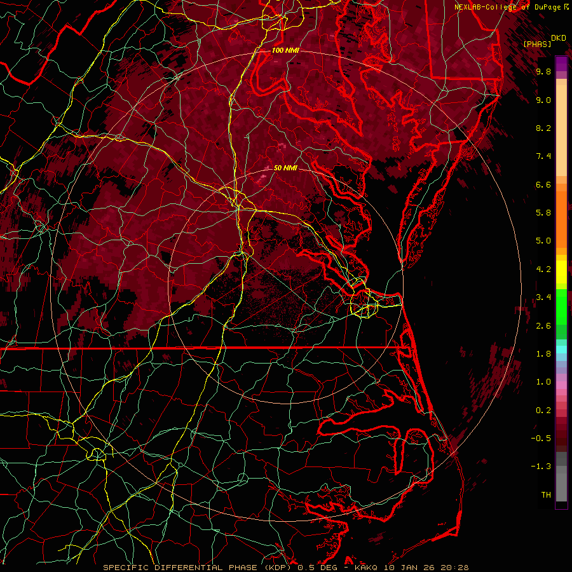
Task: Click the purple top segment of color bar
Action: pyautogui.click(x=561, y=64)
